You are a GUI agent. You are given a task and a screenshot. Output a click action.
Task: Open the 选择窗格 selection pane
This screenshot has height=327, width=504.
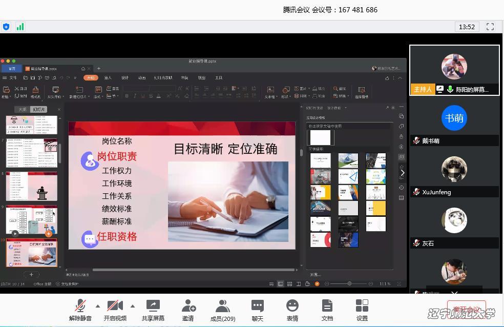[361, 92]
